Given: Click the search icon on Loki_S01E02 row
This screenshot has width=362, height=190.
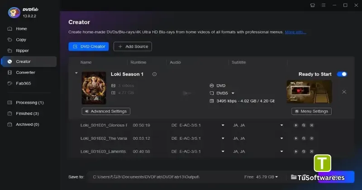Looking at the screenshot, I should [304, 138].
